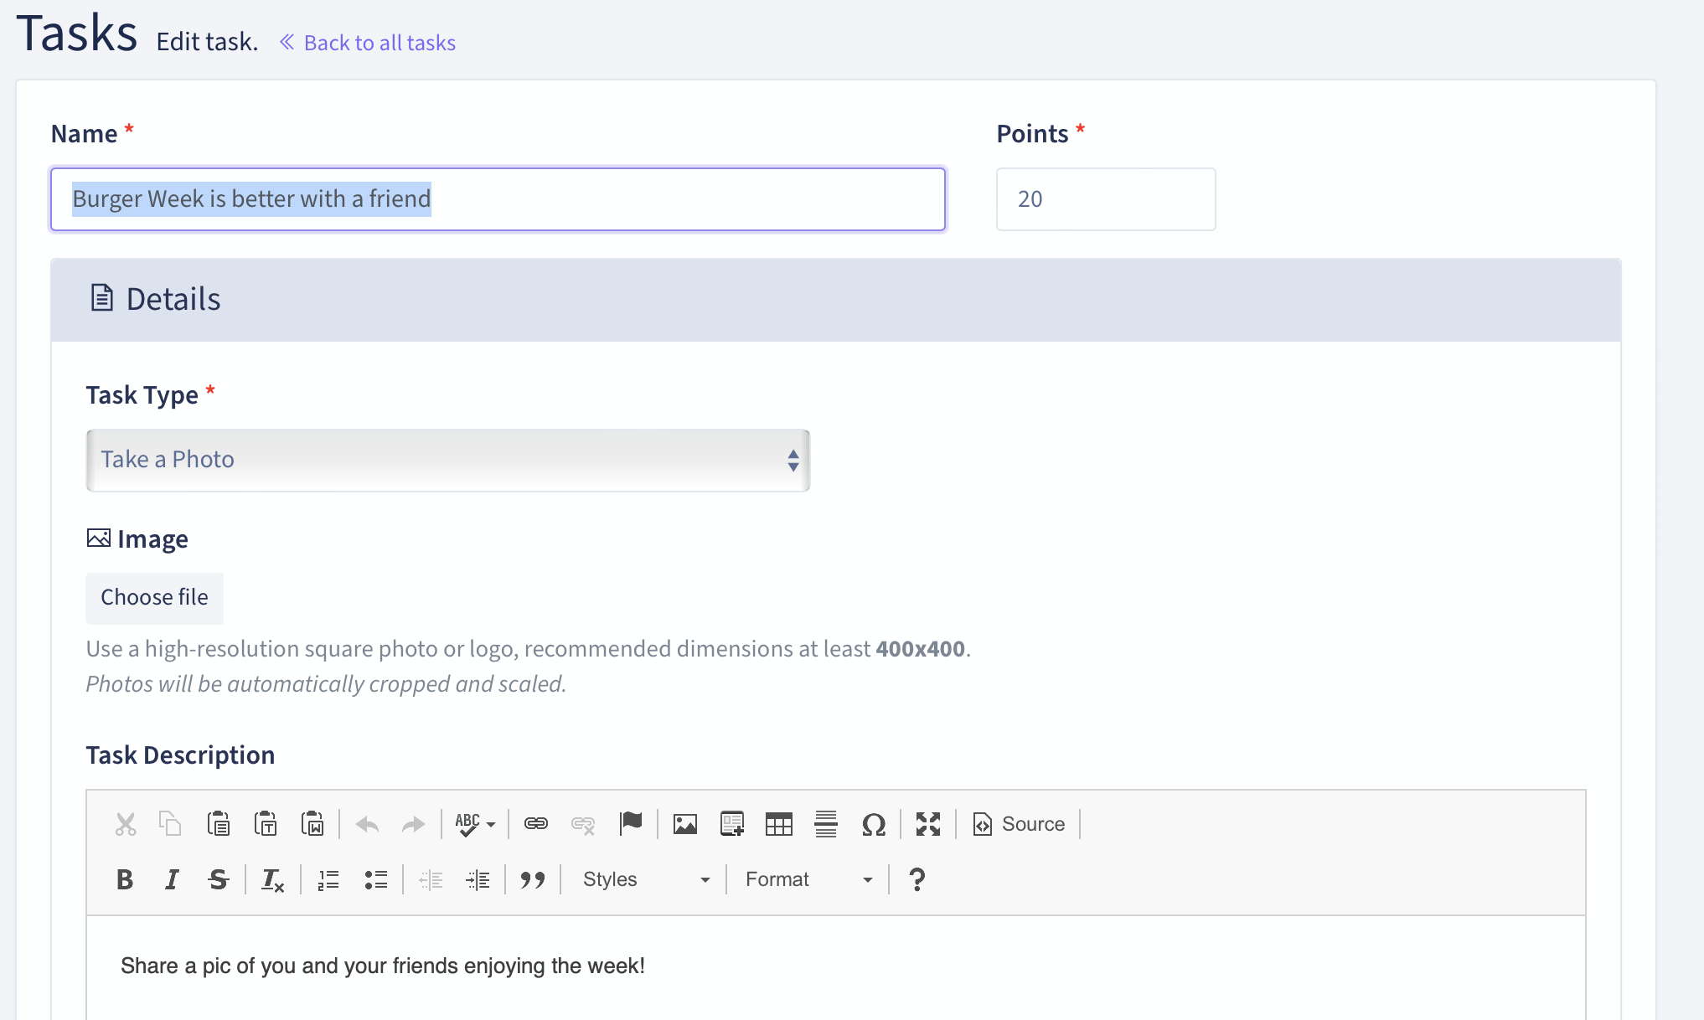Click the embed media icon
Viewport: 1704px width, 1020px height.
tap(732, 824)
